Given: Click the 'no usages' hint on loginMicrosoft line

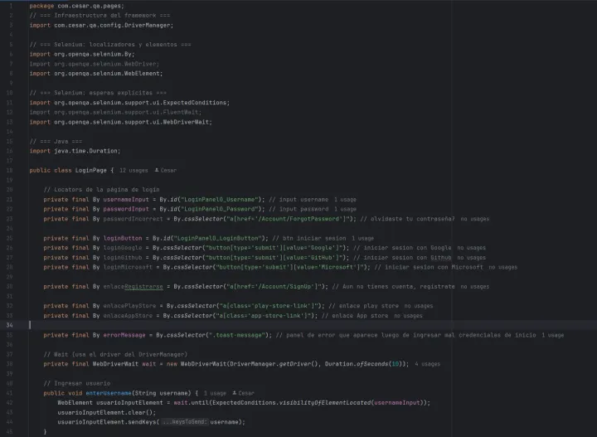Looking at the screenshot, I should 503,267.
